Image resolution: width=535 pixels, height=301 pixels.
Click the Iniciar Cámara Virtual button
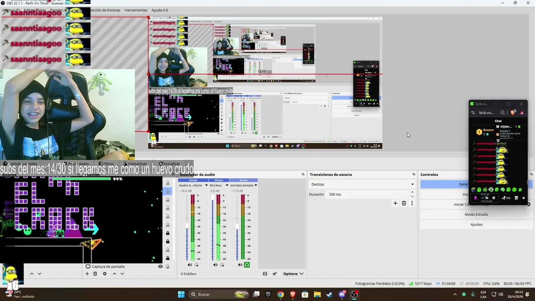pyautogui.click(x=472, y=204)
